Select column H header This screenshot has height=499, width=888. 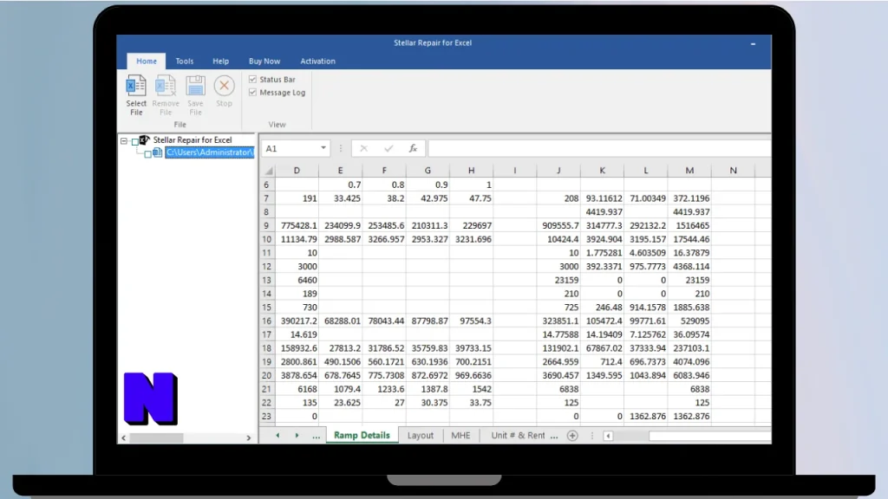pyautogui.click(x=471, y=171)
